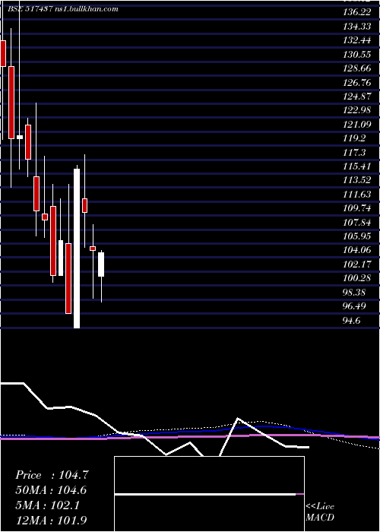Click the 121.09 price axis label
This screenshot has height=532, width=380.
(x=356, y=125)
